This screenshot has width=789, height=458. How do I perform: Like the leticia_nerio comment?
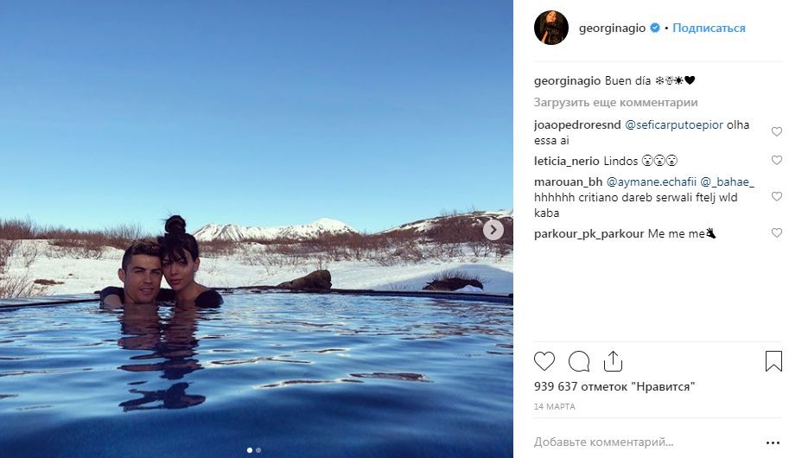pos(776,161)
